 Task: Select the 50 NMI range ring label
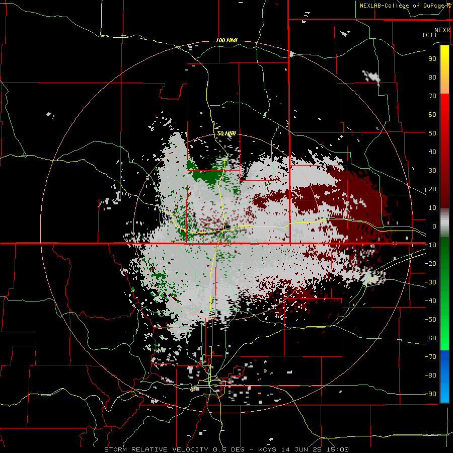[x=226, y=133]
